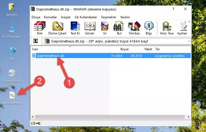Sort by the Tür column header
206x132 pixels.
[x=172, y=49]
